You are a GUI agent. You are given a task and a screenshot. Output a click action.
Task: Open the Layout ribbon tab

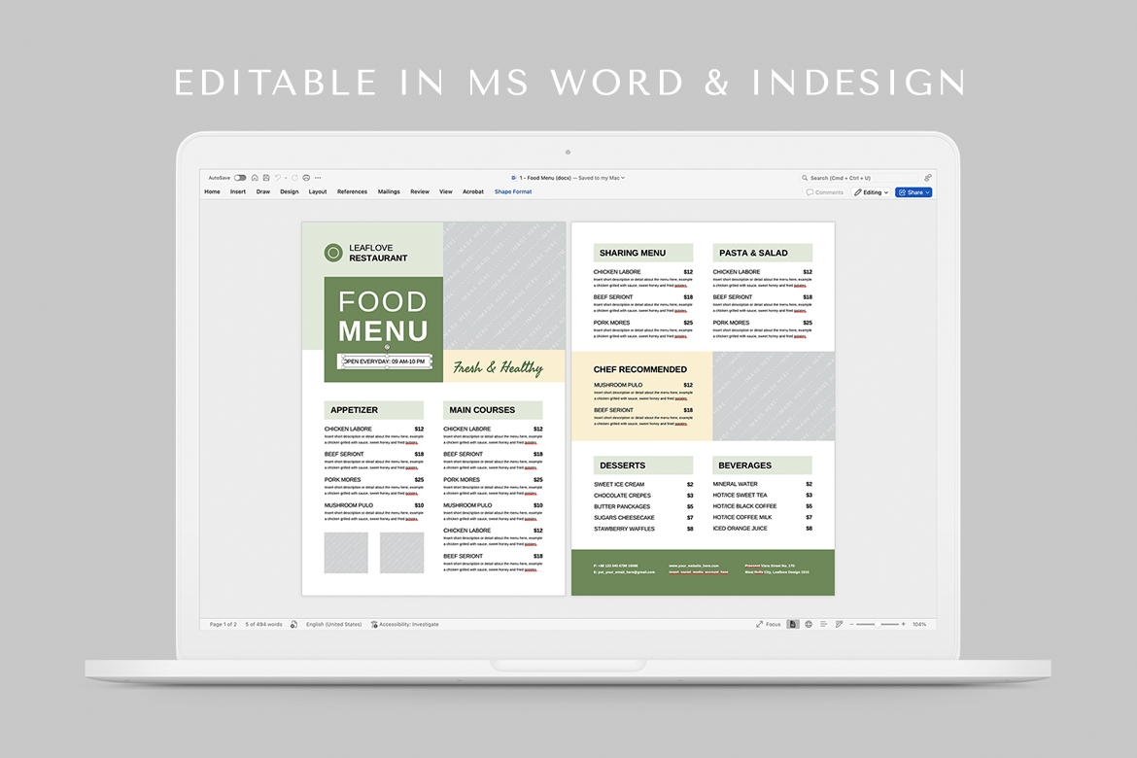pos(318,192)
